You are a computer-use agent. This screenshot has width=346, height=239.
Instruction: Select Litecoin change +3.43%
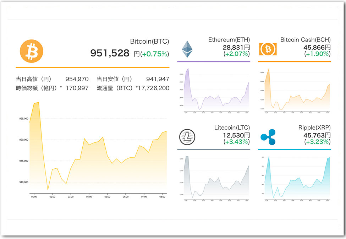tap(237, 142)
